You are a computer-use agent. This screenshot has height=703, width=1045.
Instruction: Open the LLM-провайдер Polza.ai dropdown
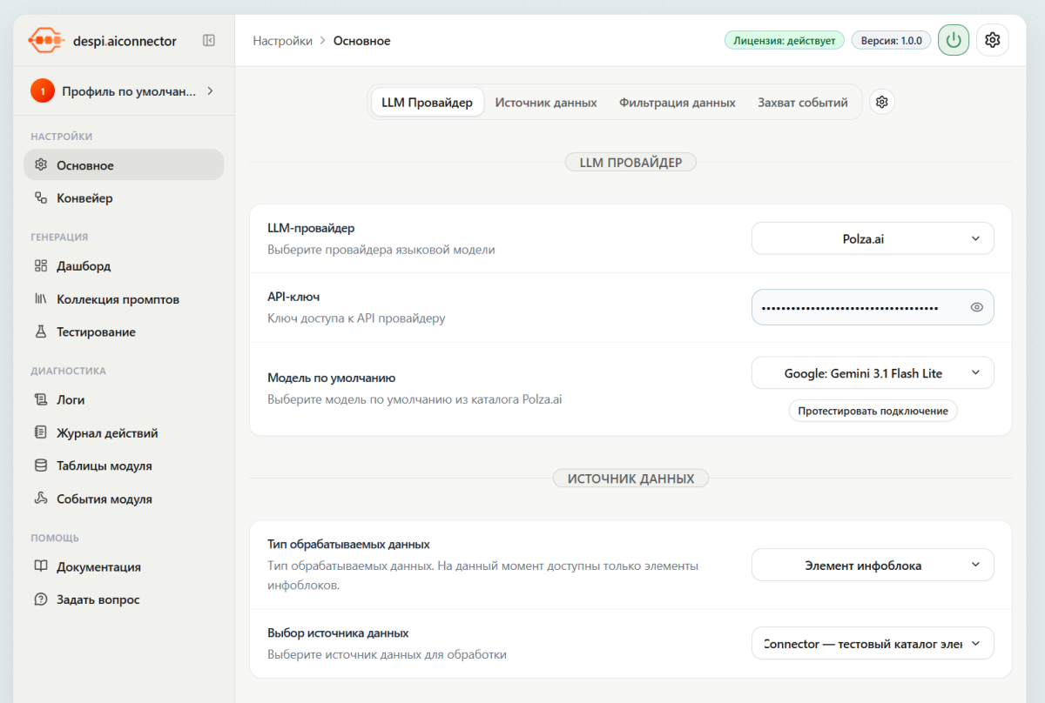pyautogui.click(x=873, y=238)
